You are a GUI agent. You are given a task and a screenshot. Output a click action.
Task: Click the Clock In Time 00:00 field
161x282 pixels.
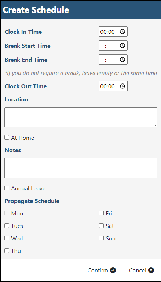pyautogui.click(x=113, y=32)
